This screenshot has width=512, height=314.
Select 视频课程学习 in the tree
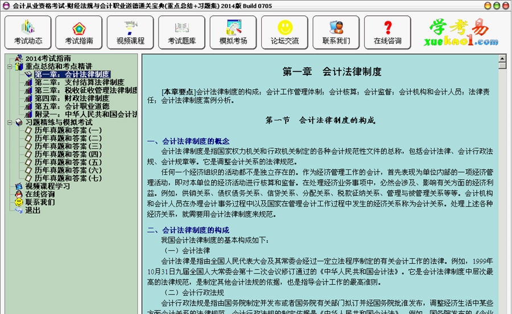[47, 186]
